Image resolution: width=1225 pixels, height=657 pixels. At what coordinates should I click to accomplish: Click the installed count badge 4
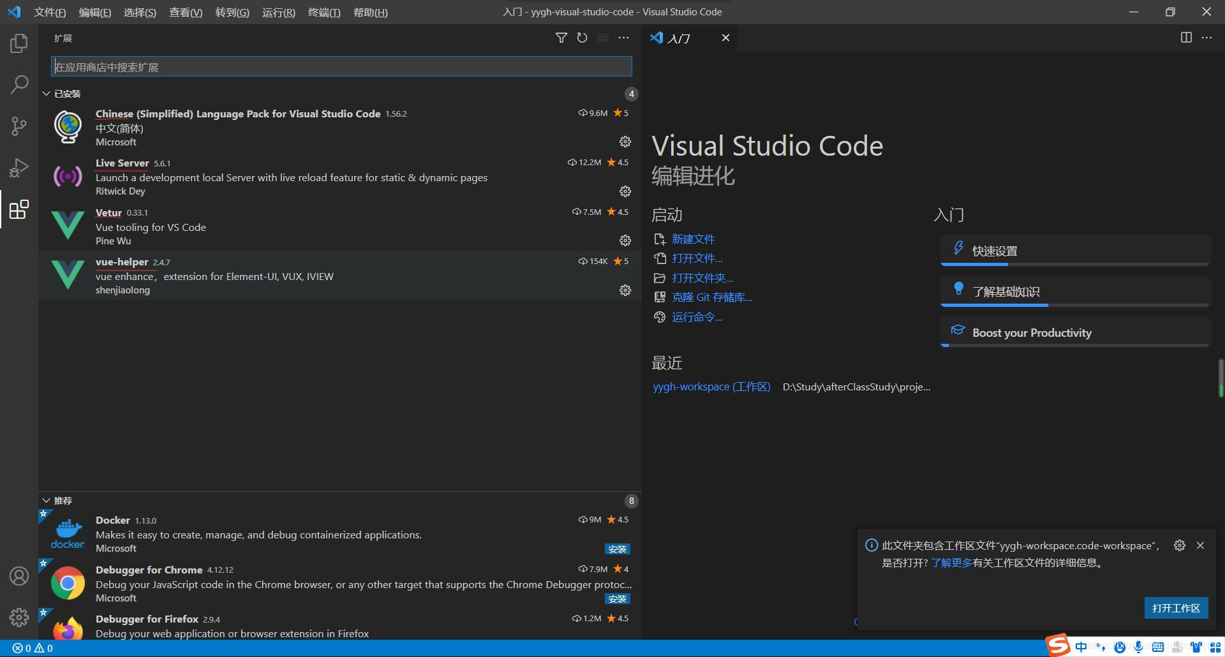tap(631, 94)
